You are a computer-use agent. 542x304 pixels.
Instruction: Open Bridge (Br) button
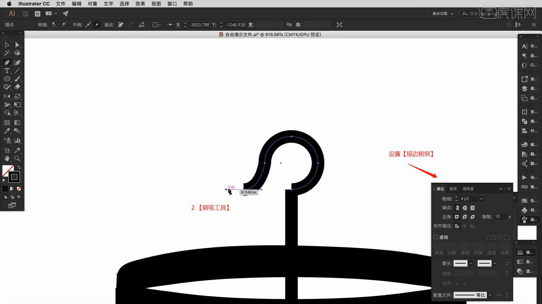[x=25, y=14]
